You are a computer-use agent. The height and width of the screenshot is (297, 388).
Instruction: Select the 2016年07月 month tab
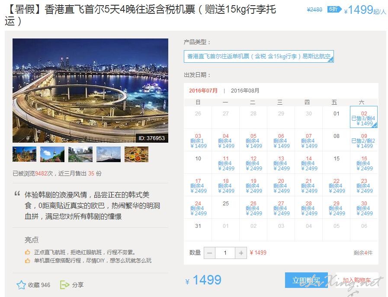(x=203, y=91)
